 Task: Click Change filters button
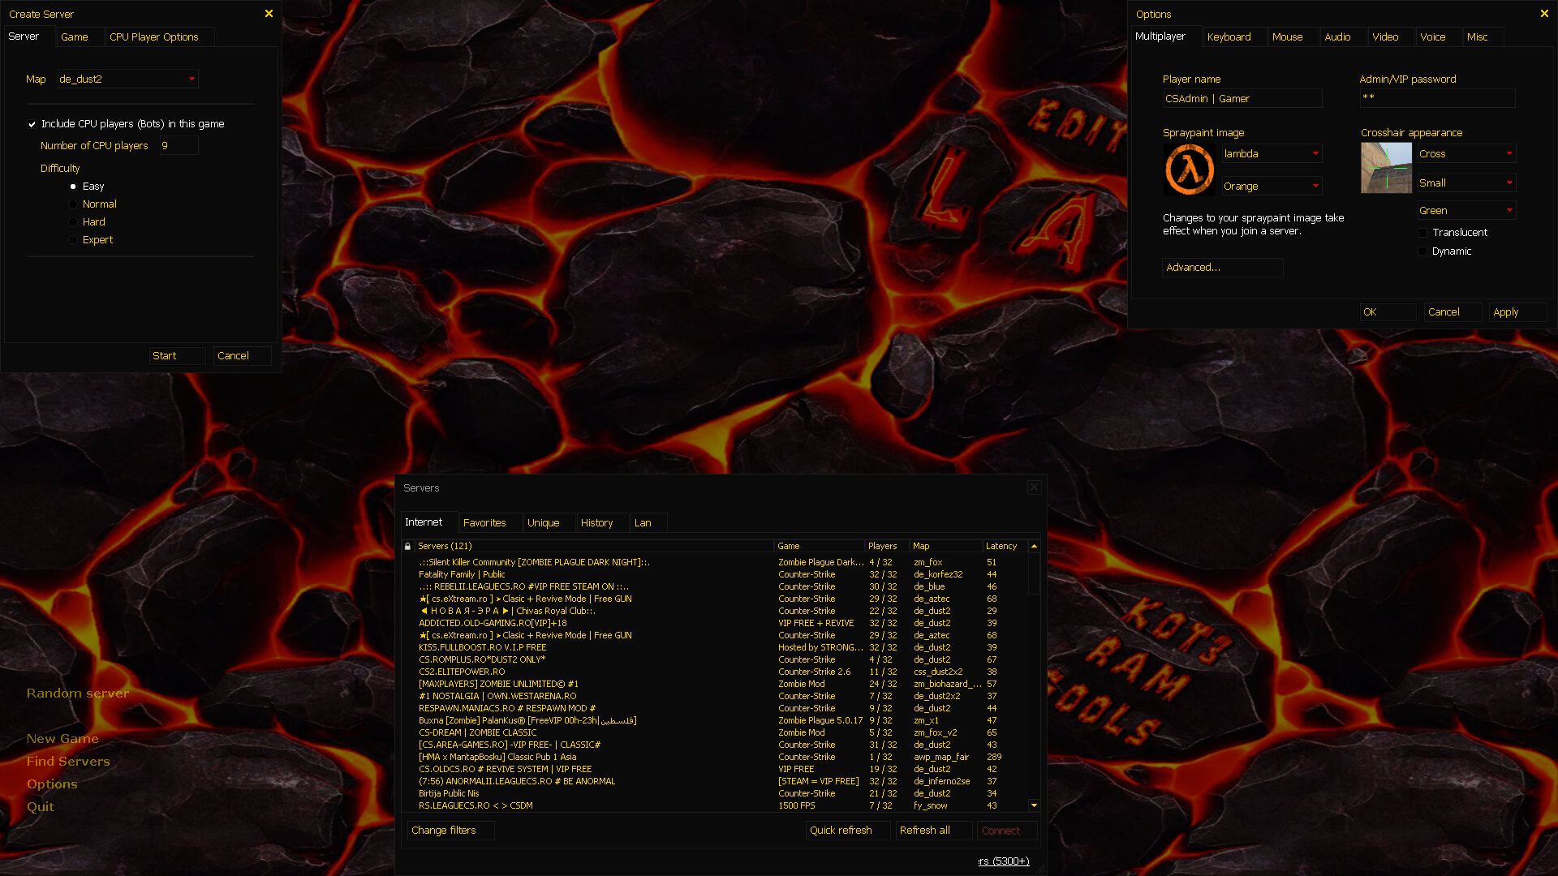[x=450, y=831]
